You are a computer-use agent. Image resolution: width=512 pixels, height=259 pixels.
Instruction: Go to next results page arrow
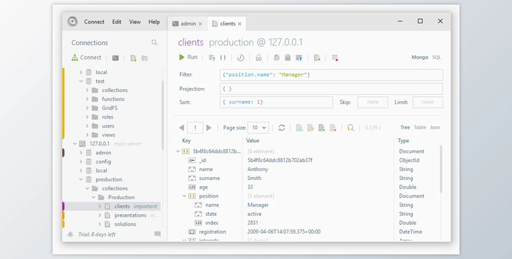pos(209,128)
